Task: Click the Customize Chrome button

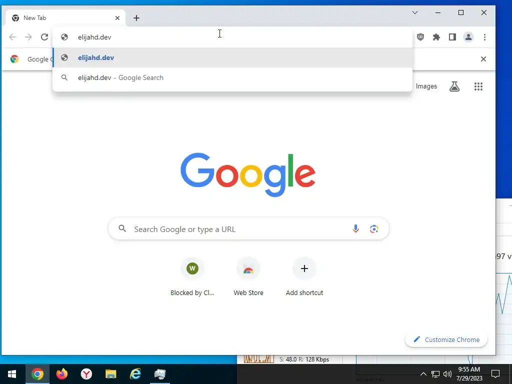Action: click(x=446, y=339)
